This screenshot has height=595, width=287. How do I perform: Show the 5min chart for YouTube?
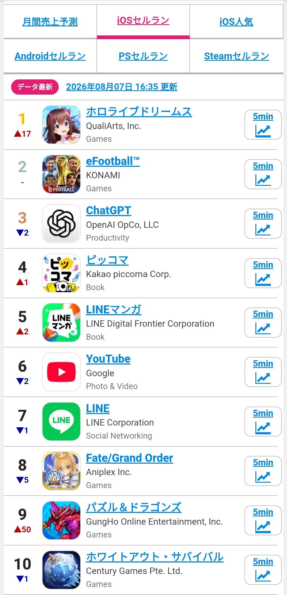click(263, 372)
